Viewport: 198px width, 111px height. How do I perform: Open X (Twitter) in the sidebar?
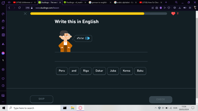3,60
